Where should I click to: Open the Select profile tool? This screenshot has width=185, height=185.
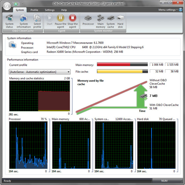click(37, 21)
